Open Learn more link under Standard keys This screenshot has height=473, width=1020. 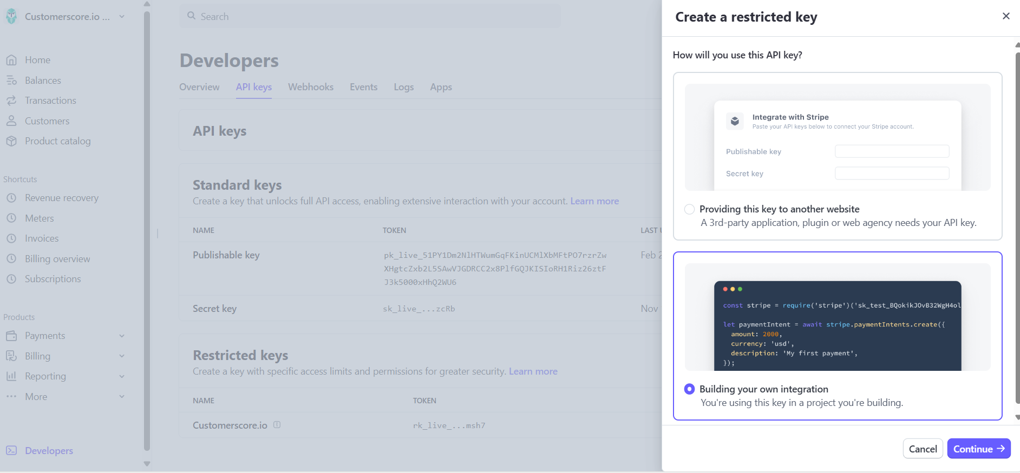click(594, 201)
